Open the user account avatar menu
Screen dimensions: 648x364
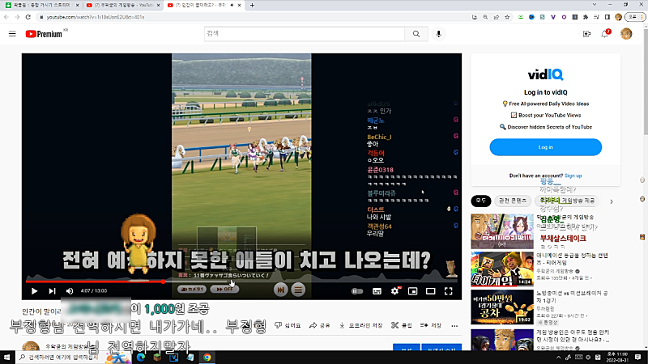point(626,34)
